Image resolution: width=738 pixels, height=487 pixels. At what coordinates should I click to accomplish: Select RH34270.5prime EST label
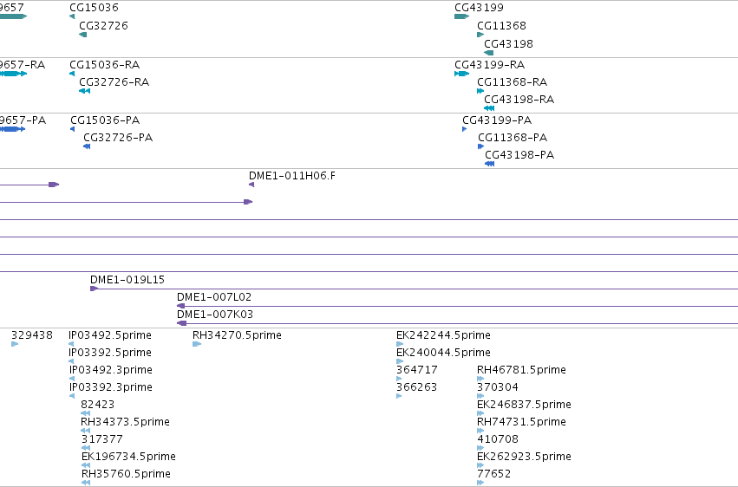[x=238, y=334]
